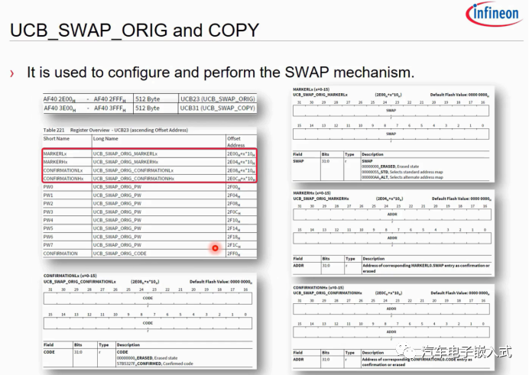
Task: Select the PW3 row short name
Action: click(x=48, y=212)
